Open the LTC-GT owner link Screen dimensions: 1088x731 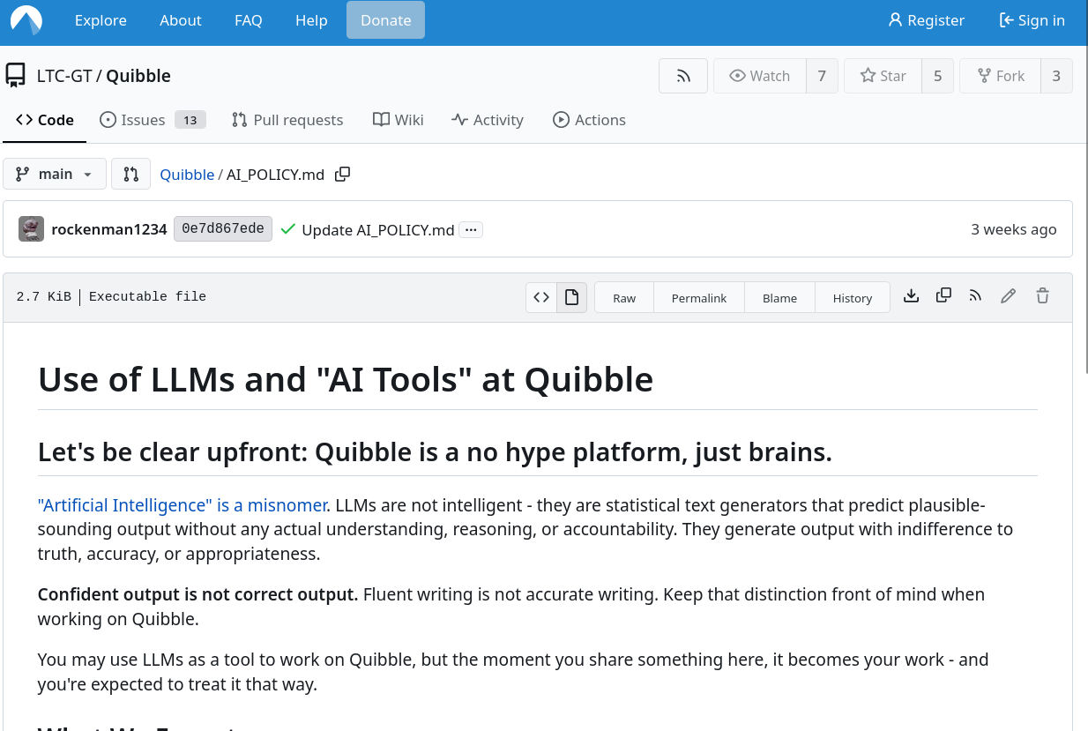coord(64,76)
